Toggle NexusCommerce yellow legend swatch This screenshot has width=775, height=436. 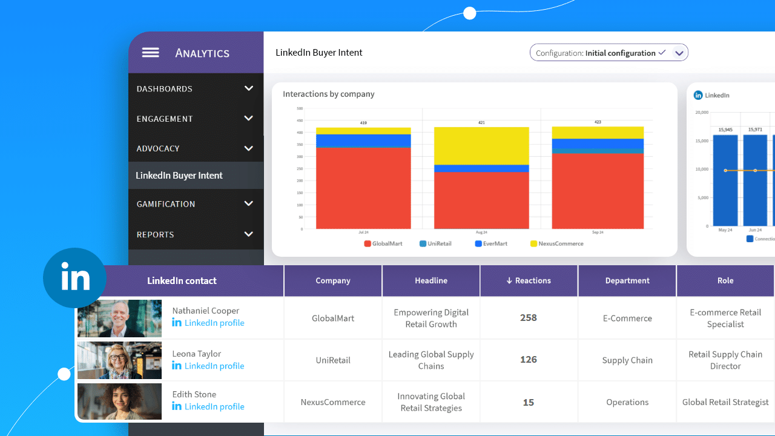533,243
